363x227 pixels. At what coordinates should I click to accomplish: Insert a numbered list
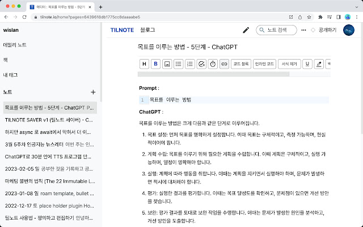pyautogui.click(x=190, y=64)
